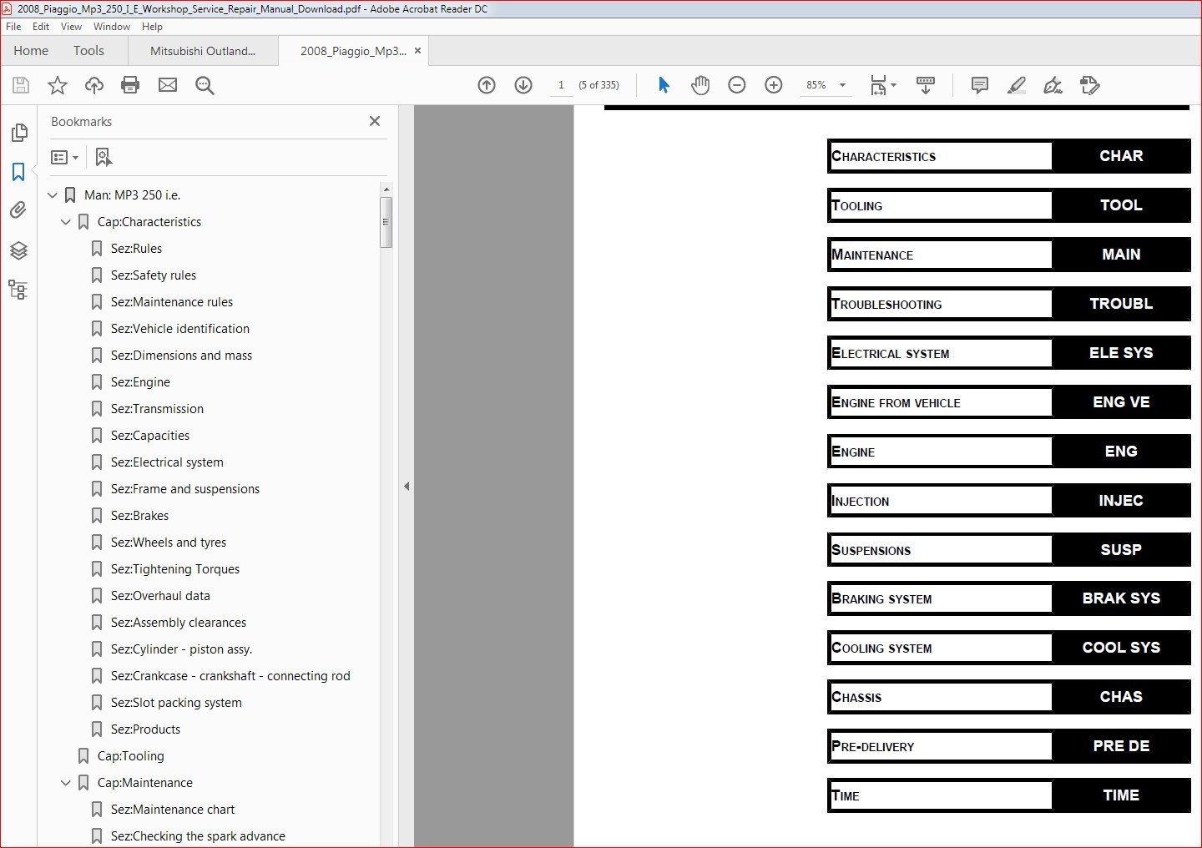Select the Sez:Safety rules bookmark

click(x=154, y=275)
